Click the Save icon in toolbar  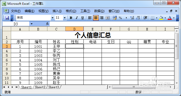[7, 18]
